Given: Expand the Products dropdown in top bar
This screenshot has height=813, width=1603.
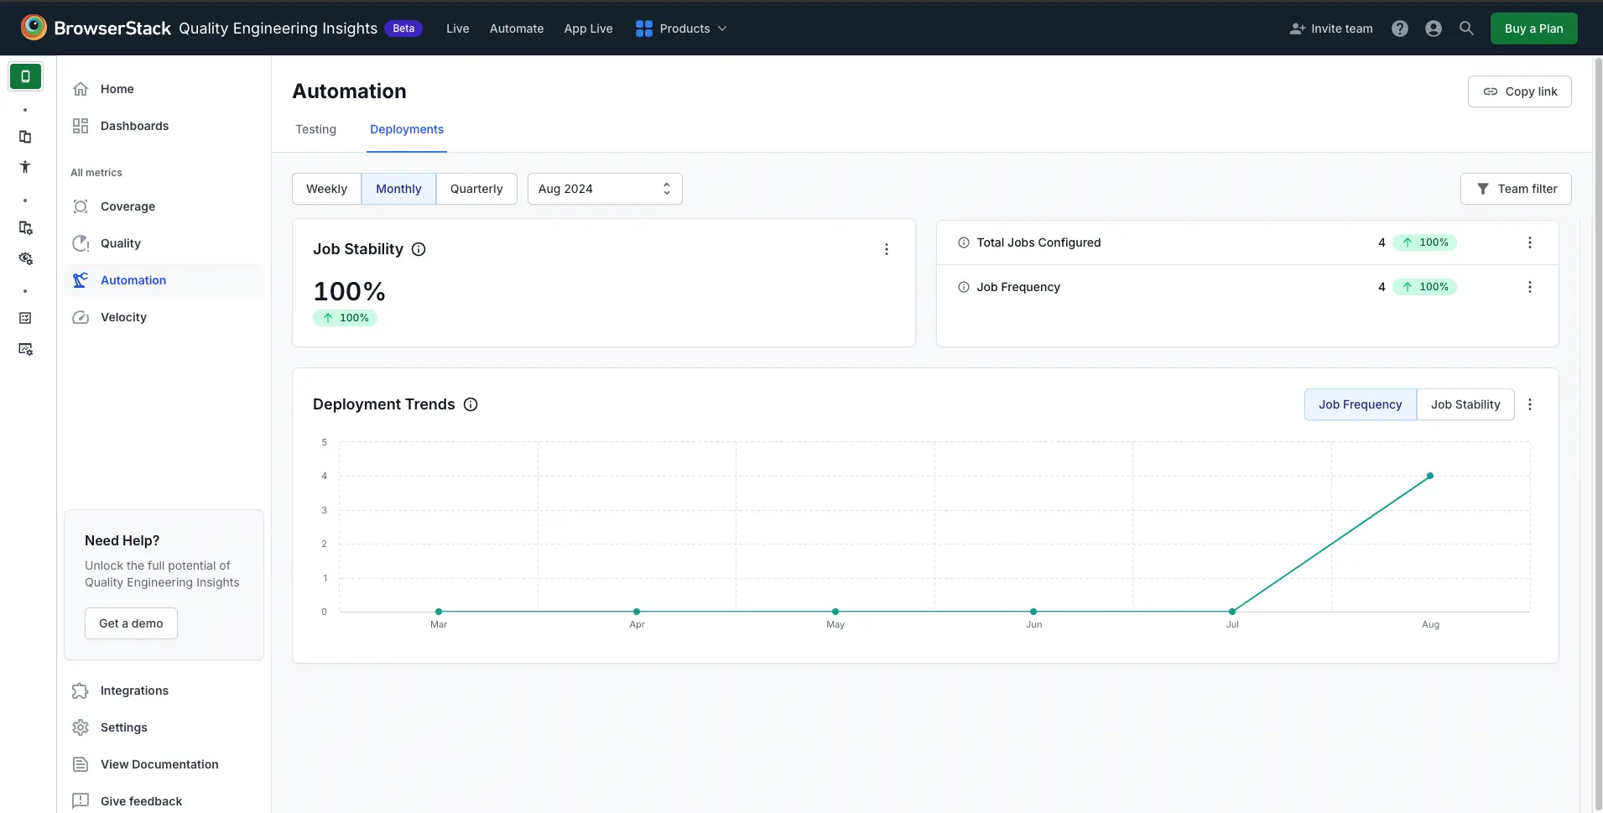Looking at the screenshot, I should 682,28.
